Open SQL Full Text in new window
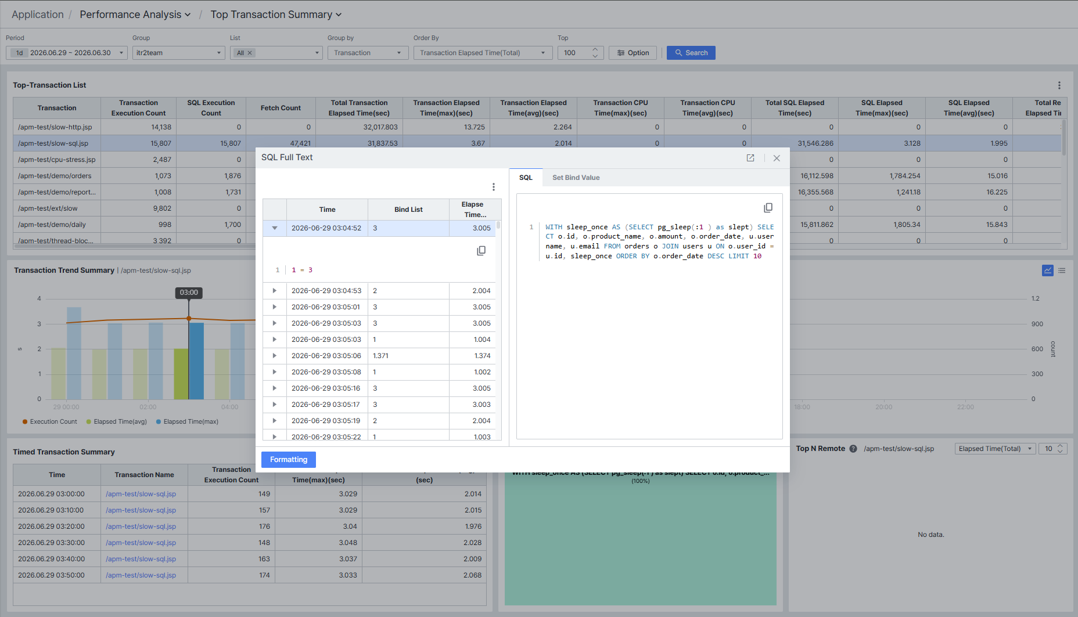This screenshot has width=1078, height=617. point(750,158)
